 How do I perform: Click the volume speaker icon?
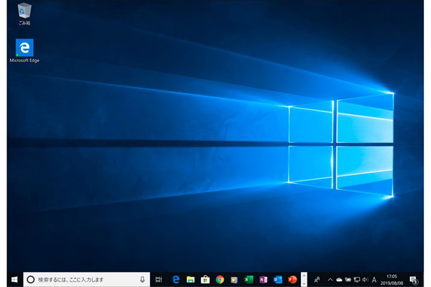(x=365, y=279)
